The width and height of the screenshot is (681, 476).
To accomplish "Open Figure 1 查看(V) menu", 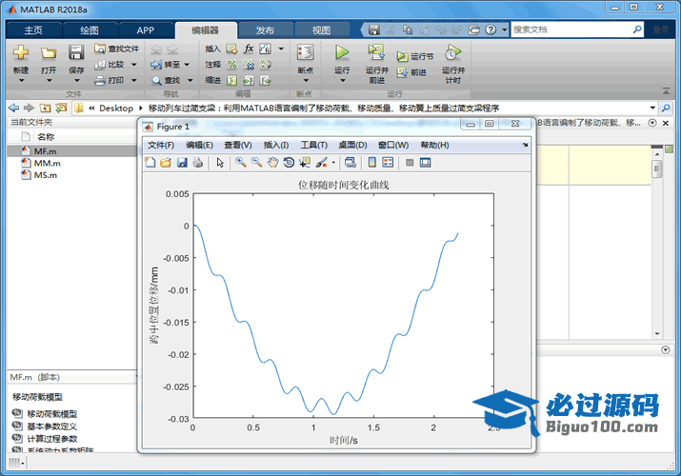I will [x=238, y=145].
